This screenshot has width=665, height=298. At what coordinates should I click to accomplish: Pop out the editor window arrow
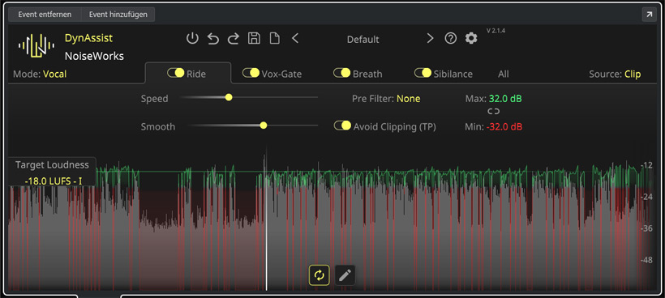(649, 15)
